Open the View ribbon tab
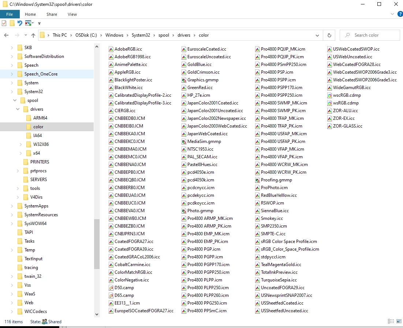The height and width of the screenshot is (328, 403). click(72, 14)
